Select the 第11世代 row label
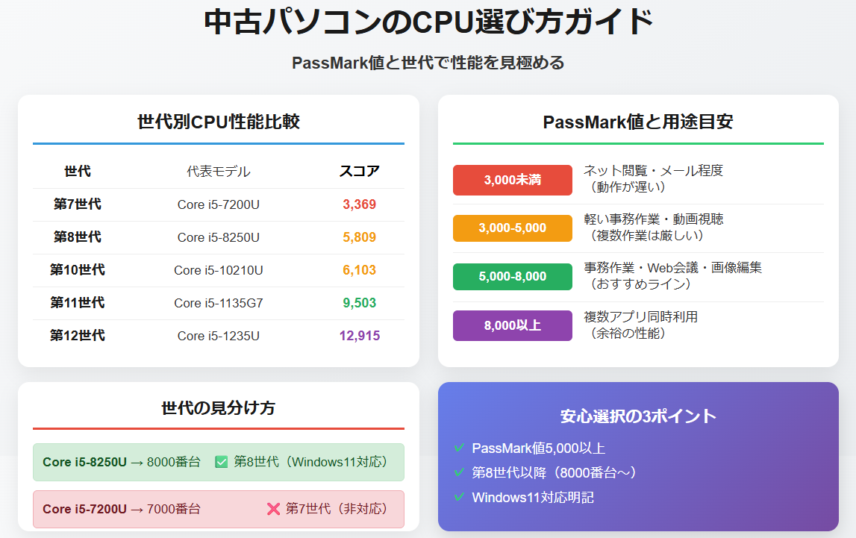The height and width of the screenshot is (538, 856). [x=78, y=302]
